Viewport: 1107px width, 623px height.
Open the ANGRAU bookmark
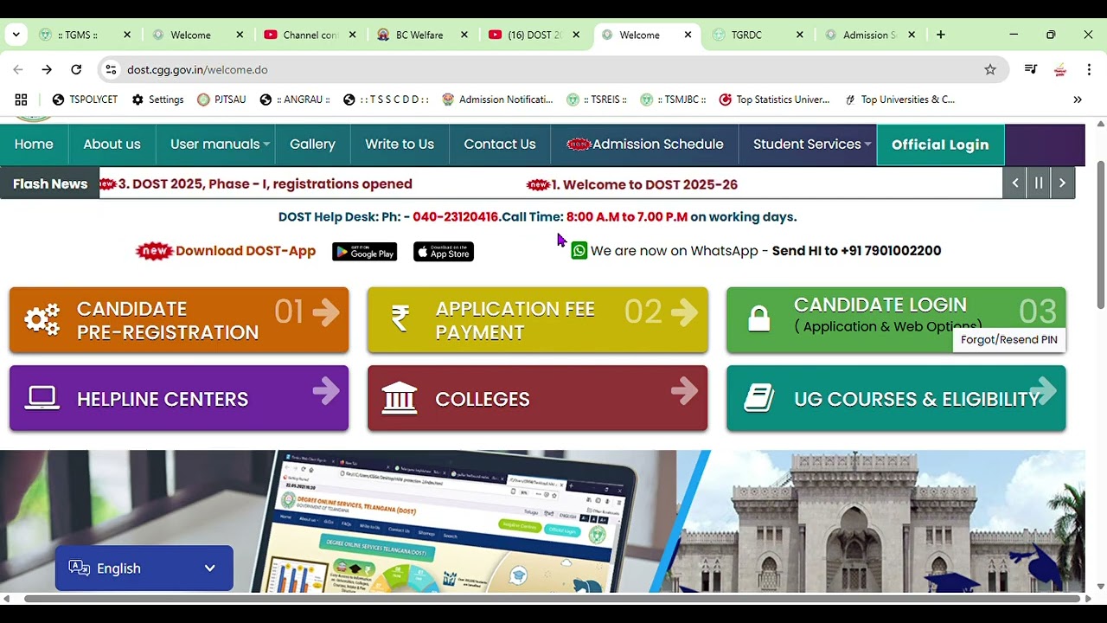click(295, 100)
